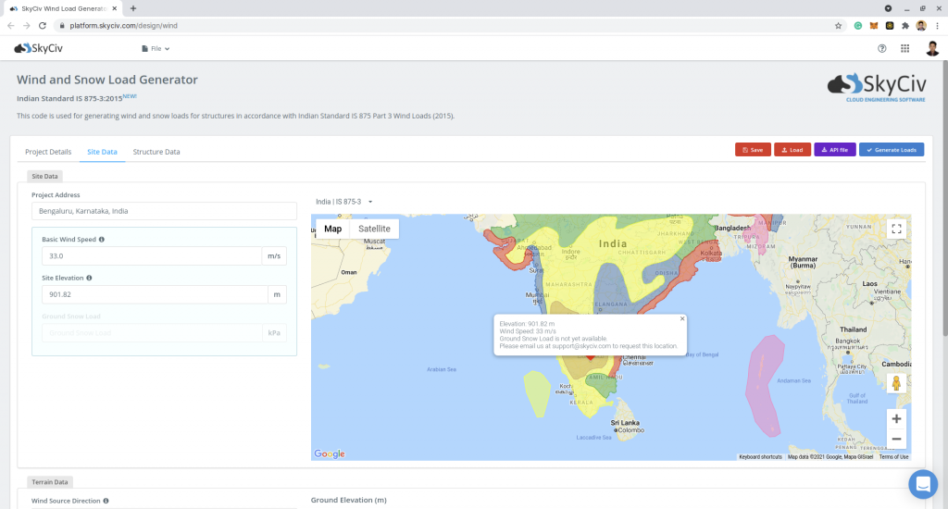Click the Site Data section label
The image size is (948, 509).
pyautogui.click(x=44, y=177)
